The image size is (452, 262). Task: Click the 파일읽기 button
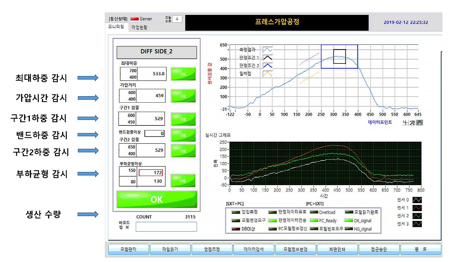[170, 249]
